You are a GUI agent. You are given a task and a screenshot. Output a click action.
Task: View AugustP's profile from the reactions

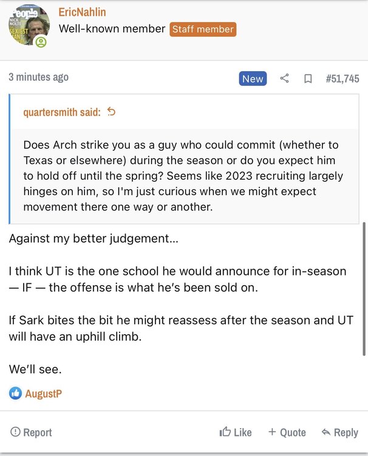click(43, 394)
